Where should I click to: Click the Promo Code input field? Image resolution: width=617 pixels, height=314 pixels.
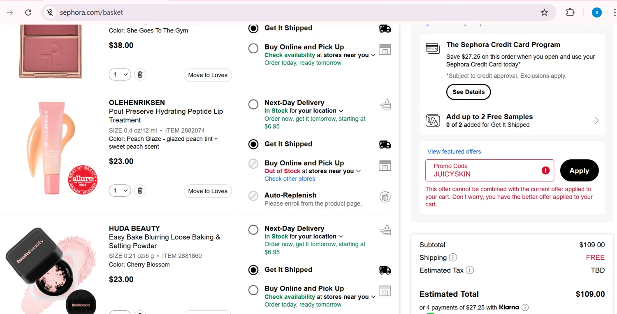[489, 170]
